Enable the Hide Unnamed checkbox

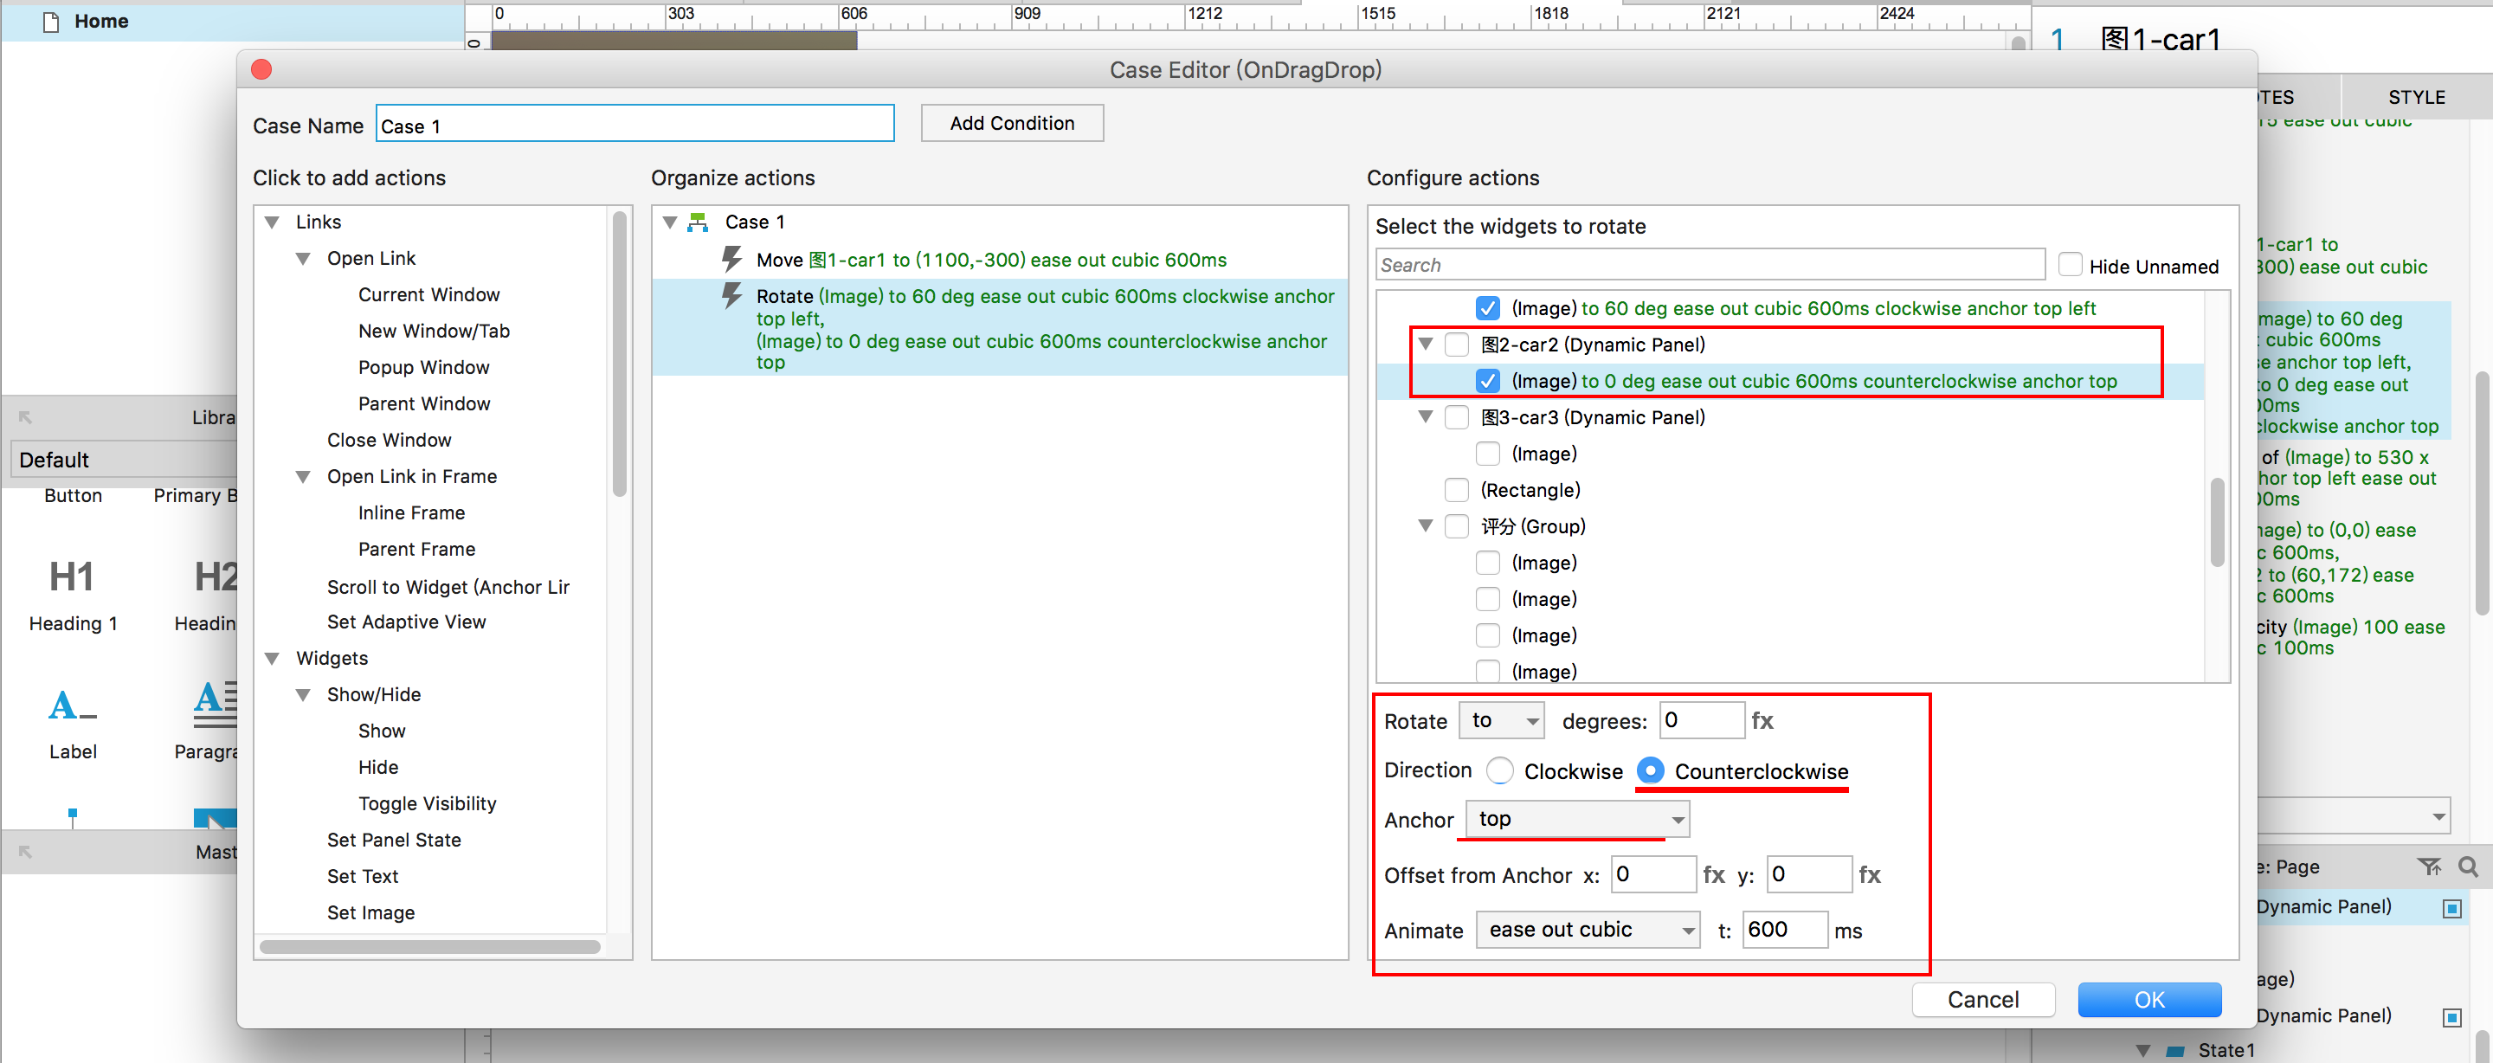pyautogui.click(x=2070, y=265)
